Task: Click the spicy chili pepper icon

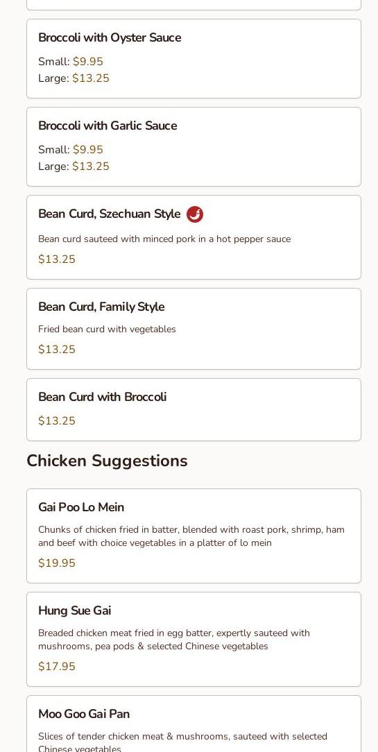Action: (195, 214)
